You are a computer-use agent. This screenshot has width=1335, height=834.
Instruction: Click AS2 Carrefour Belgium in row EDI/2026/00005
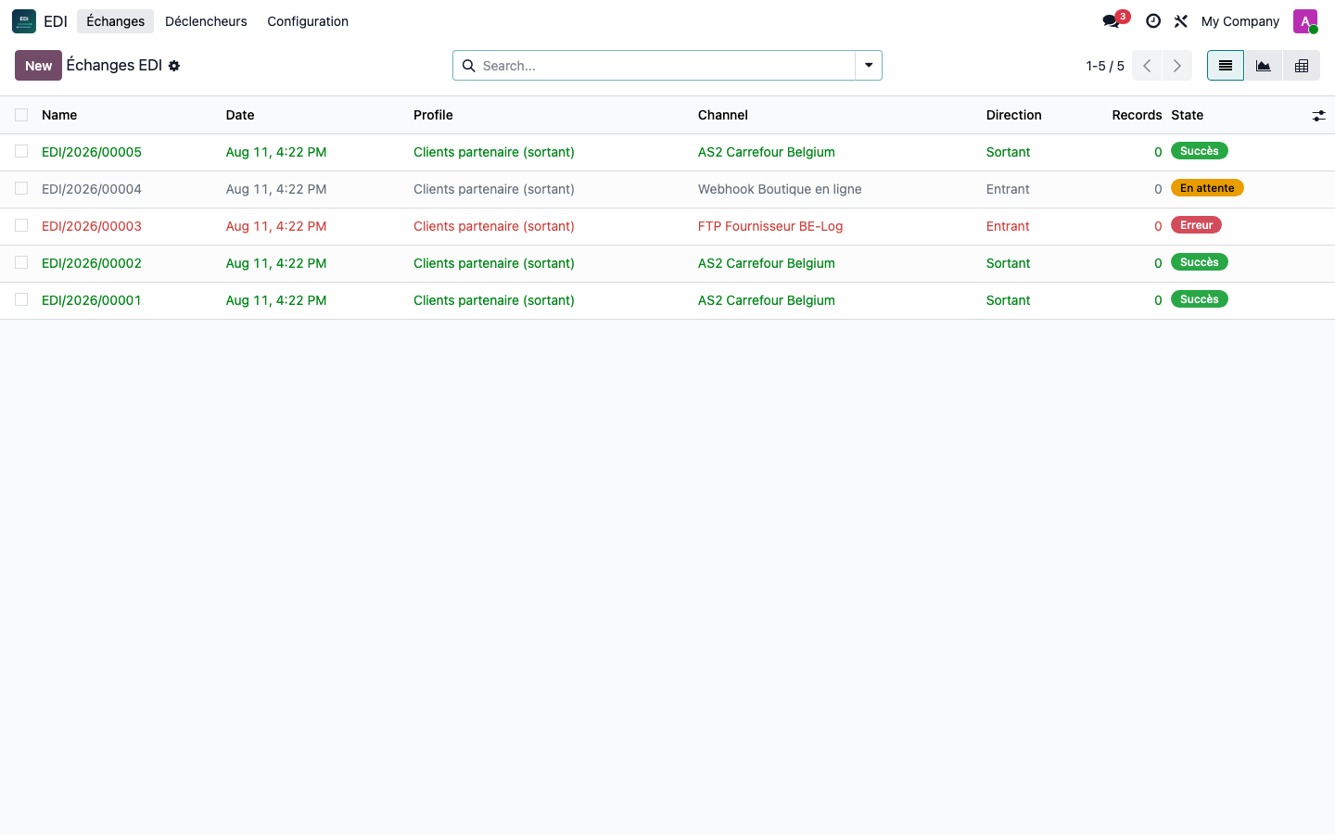(x=767, y=152)
